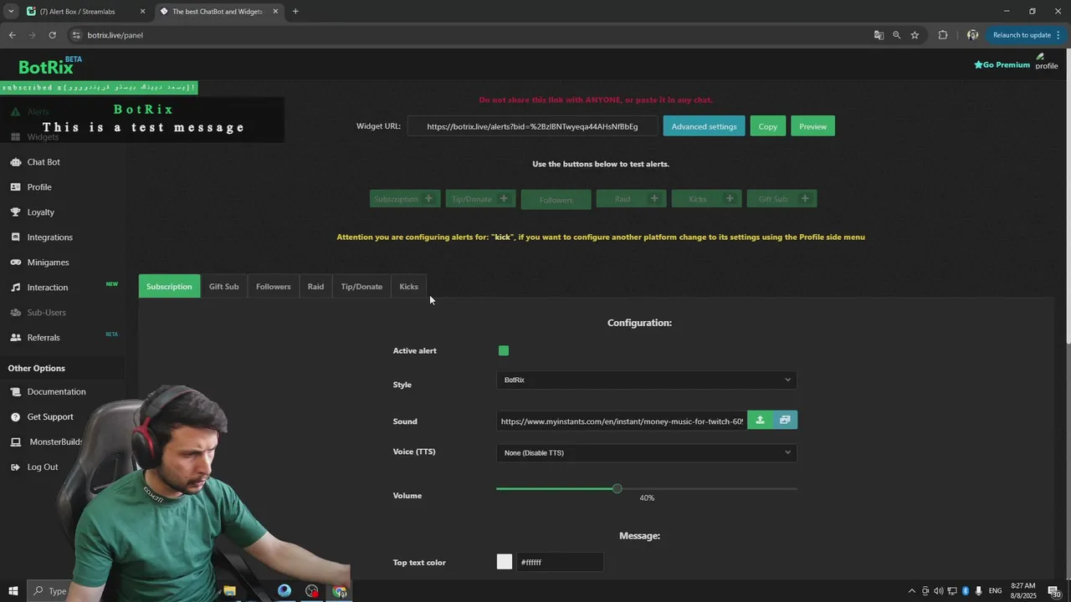Image resolution: width=1071 pixels, height=602 pixels.
Task: Click the Chrome icon in the taskbar
Action: (x=339, y=591)
